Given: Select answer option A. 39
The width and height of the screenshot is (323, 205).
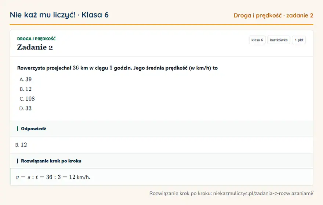Looking at the screenshot, I should [26, 79].
